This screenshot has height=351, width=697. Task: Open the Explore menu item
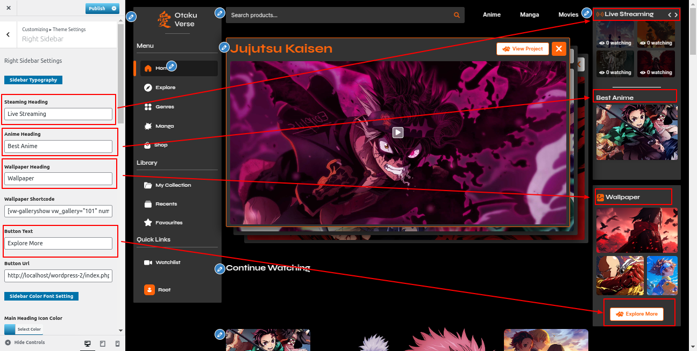coord(165,87)
